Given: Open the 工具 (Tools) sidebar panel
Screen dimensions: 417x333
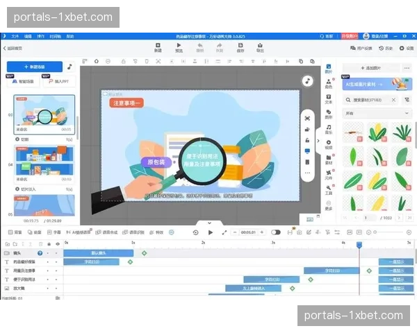Looking at the screenshot, I should (328, 189).
